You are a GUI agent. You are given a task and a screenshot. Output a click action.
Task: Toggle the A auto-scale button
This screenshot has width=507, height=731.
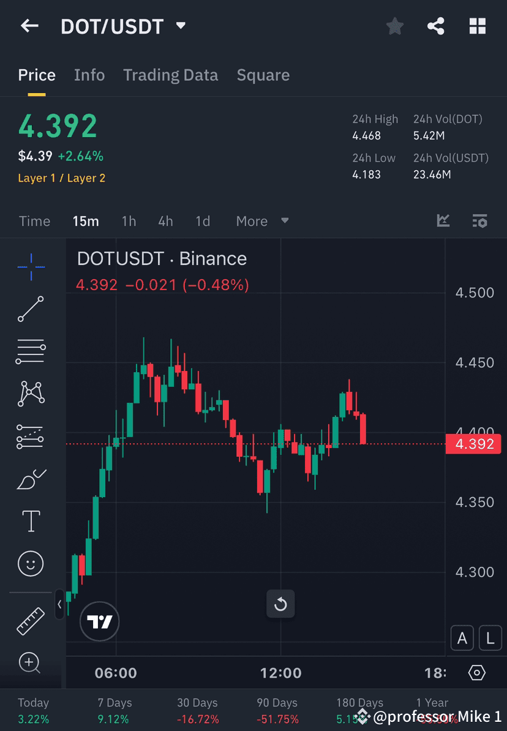(462, 638)
